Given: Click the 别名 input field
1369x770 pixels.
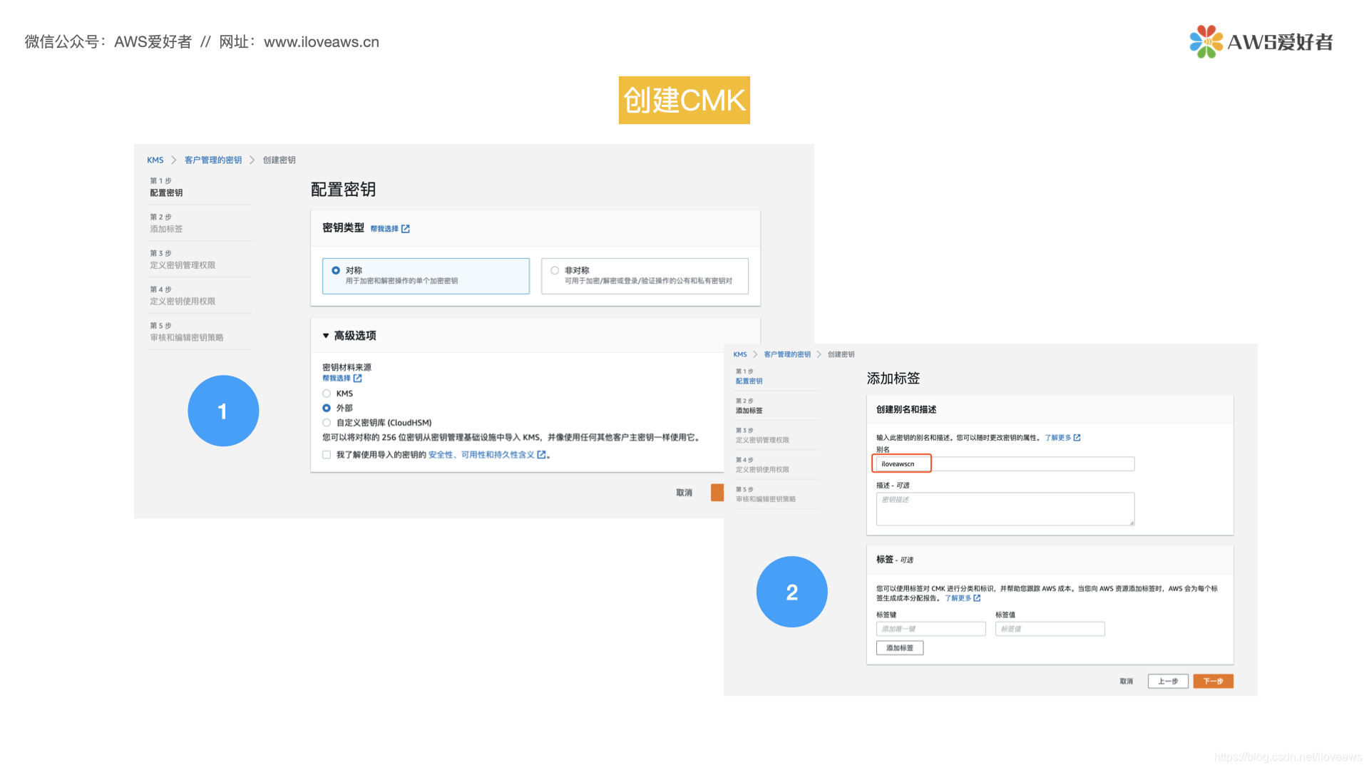Looking at the screenshot, I should (x=1005, y=464).
